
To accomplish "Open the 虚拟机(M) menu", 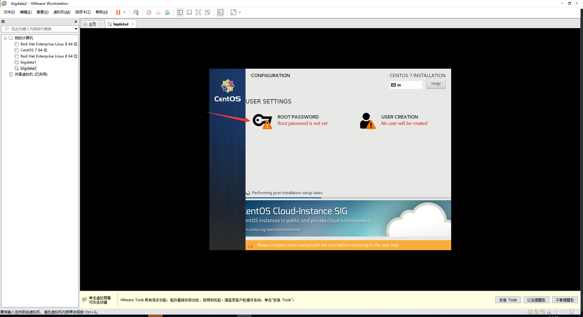I will coord(62,12).
